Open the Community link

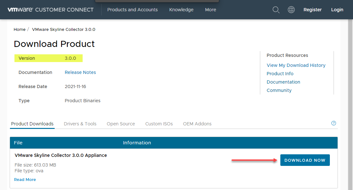pyautogui.click(x=279, y=90)
